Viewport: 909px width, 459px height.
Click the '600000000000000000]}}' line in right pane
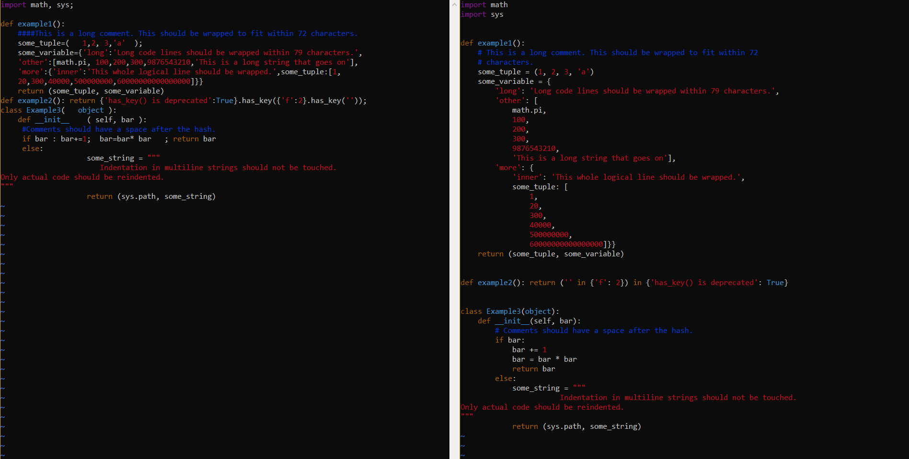point(573,244)
